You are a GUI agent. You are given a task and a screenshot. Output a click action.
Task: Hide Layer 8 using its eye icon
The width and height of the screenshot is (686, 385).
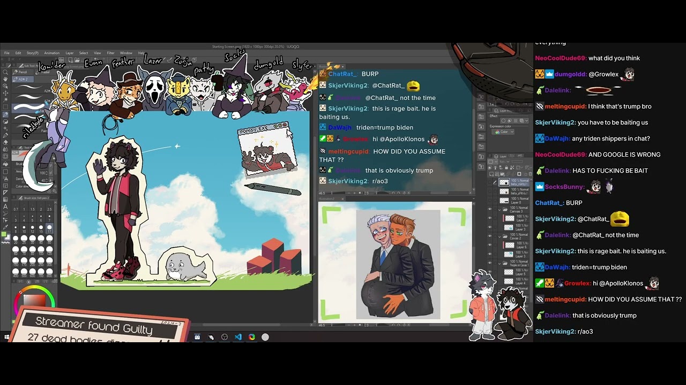(489, 201)
